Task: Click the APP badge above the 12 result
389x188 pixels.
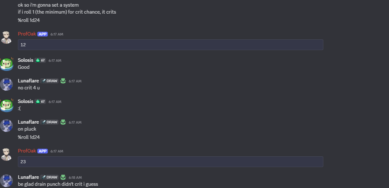Action: click(42, 34)
